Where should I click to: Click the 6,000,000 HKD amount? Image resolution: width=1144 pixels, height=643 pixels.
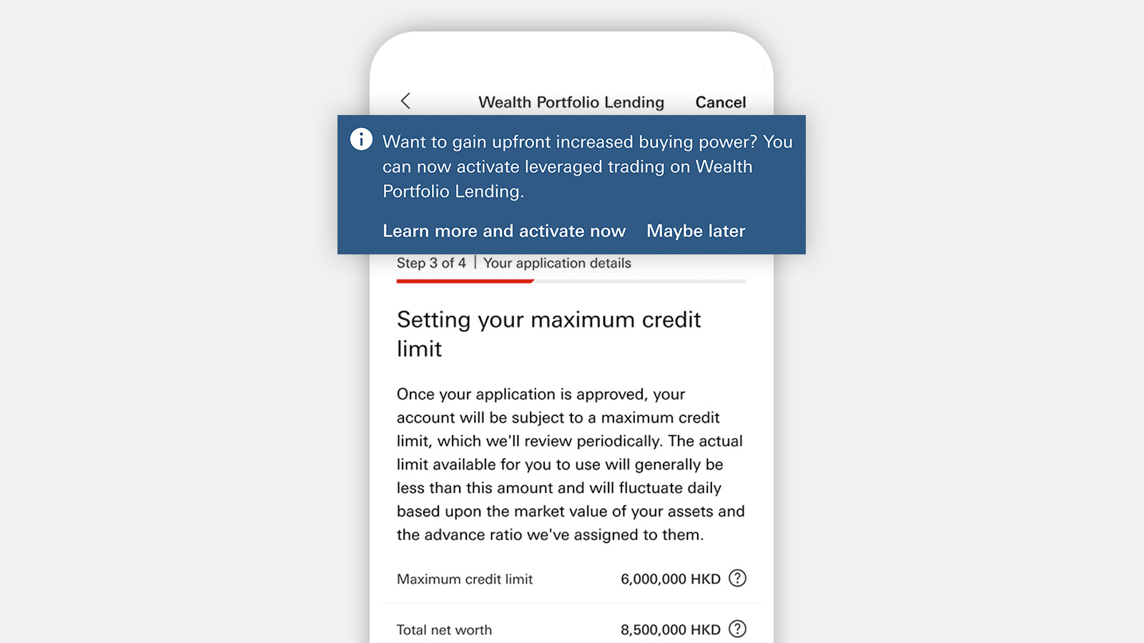coord(670,579)
